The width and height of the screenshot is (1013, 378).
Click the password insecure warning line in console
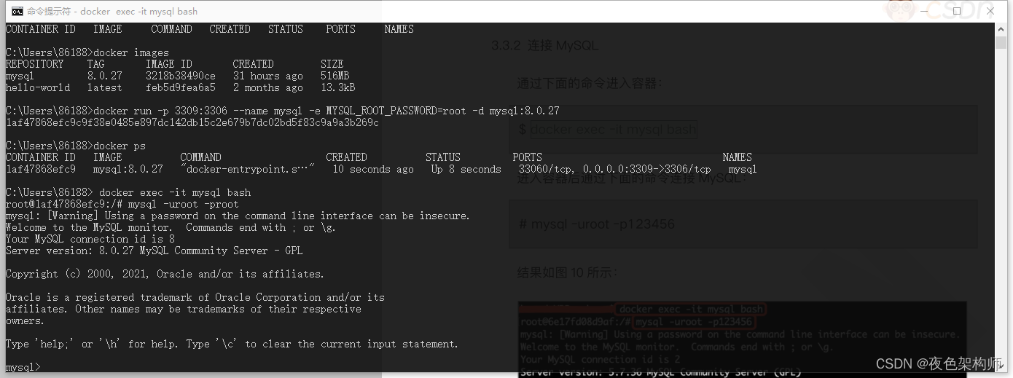(238, 216)
